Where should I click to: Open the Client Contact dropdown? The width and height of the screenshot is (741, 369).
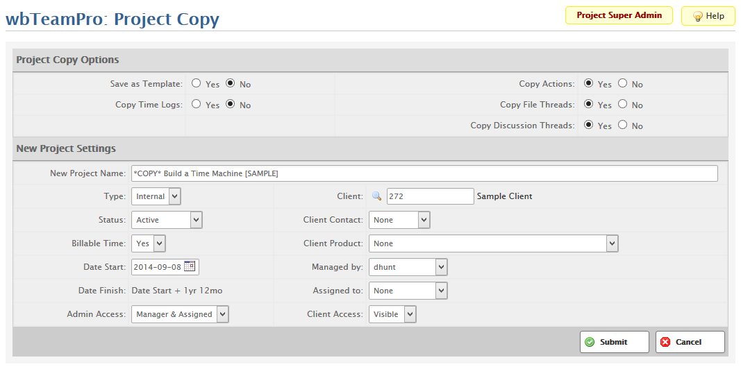pyautogui.click(x=399, y=220)
